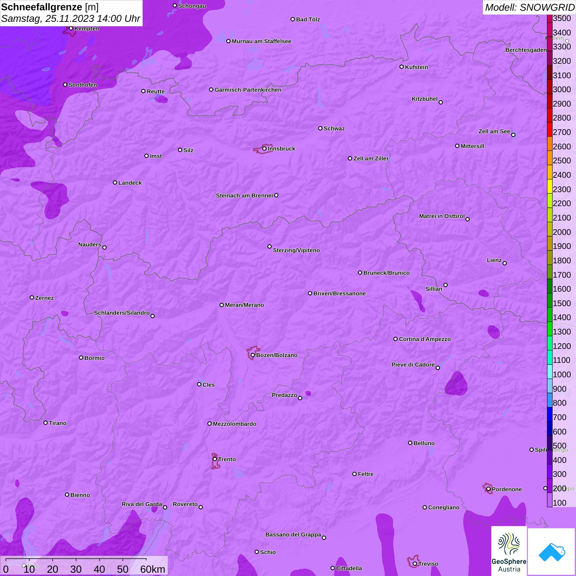Click the 3500 legend value
Screen dimensions: 576x576
pyautogui.click(x=562, y=18)
